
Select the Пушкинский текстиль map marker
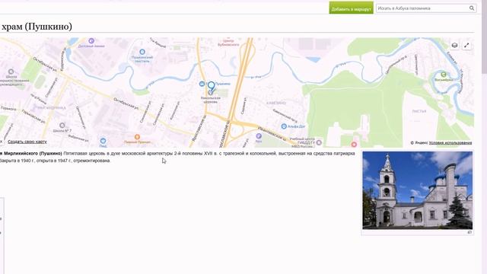click(142, 52)
